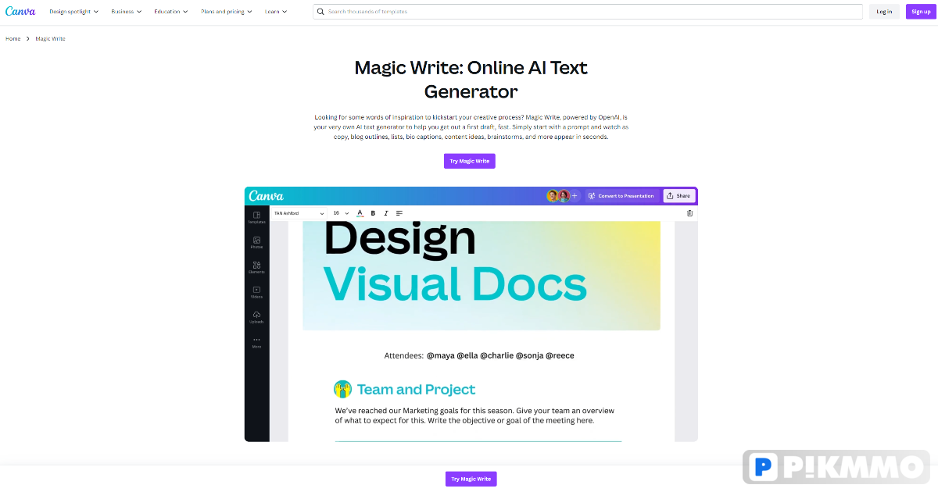Focus the search templates input field

[x=588, y=12]
